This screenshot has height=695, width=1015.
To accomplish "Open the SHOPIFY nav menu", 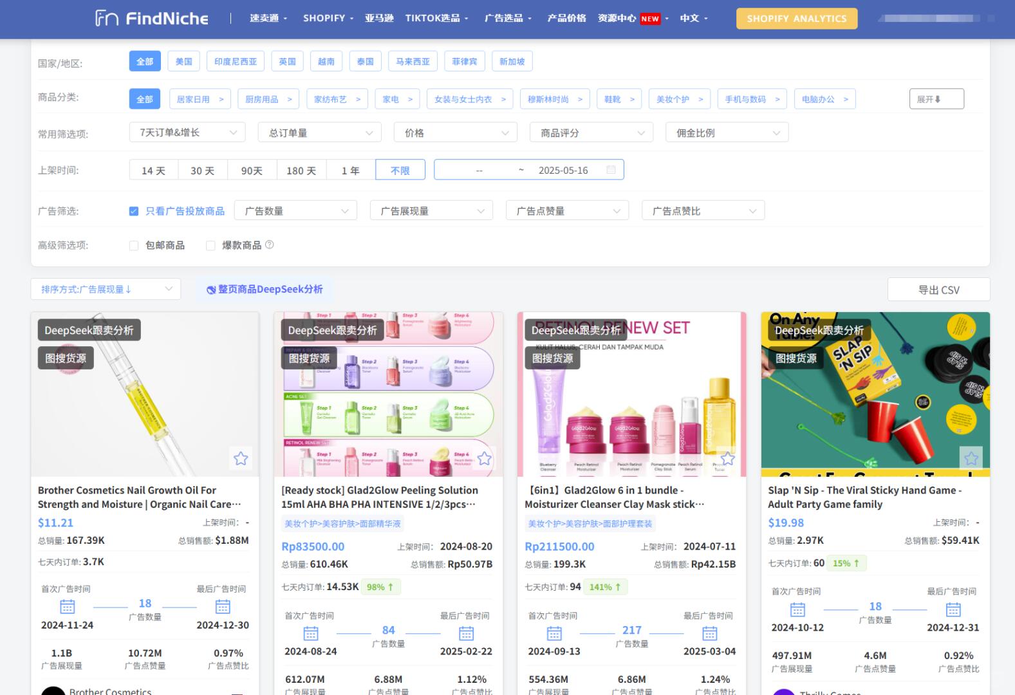I will (328, 18).
